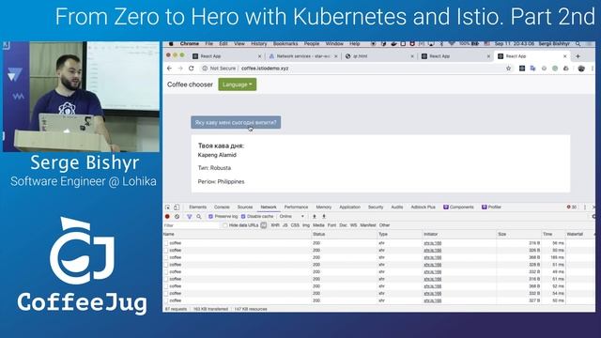
Task: Click the Coffee chooser brand link
Action: (x=190, y=84)
